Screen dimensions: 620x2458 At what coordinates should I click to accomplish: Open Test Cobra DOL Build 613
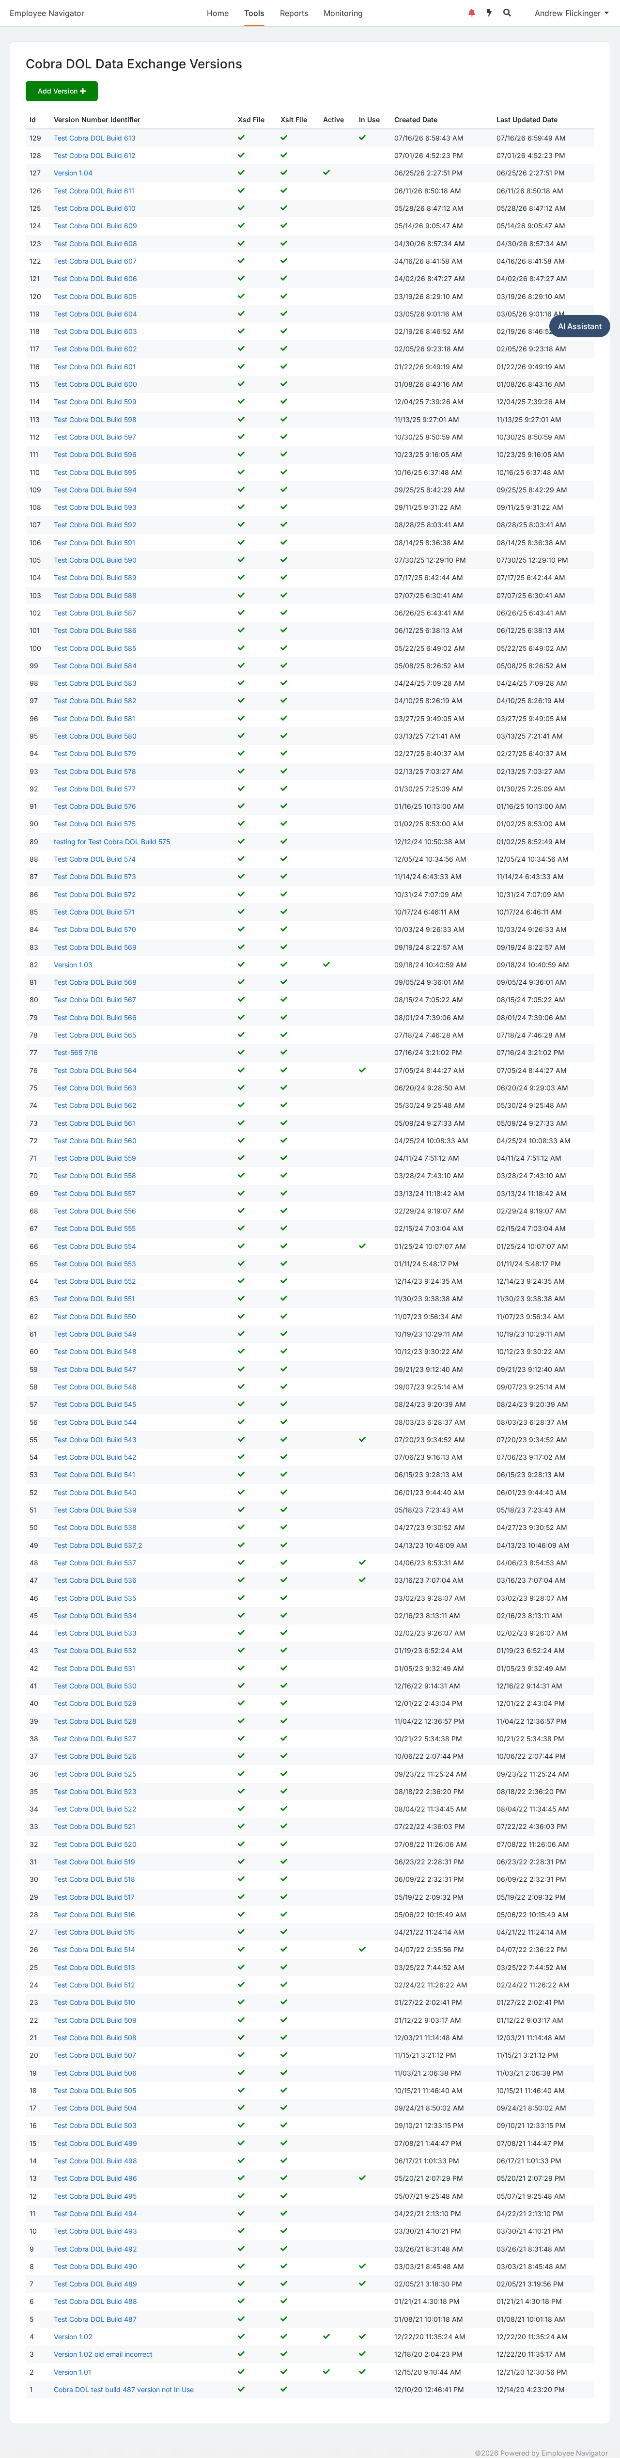(x=94, y=138)
